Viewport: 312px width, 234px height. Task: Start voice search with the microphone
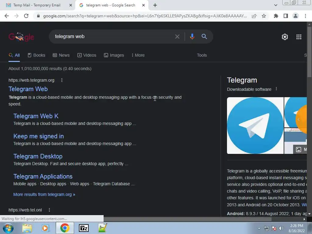click(x=192, y=37)
